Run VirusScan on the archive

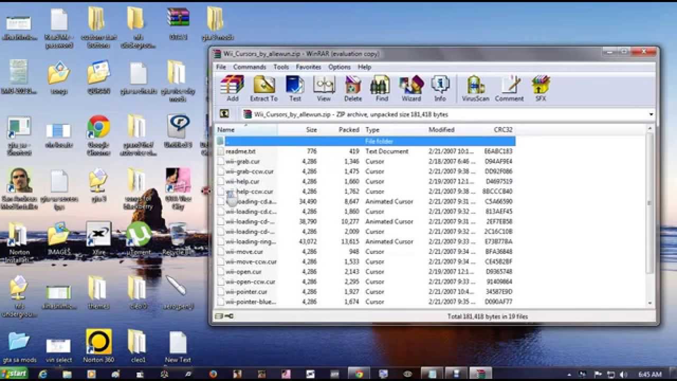pos(475,88)
